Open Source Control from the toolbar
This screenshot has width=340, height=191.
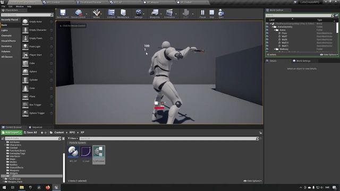79,13
